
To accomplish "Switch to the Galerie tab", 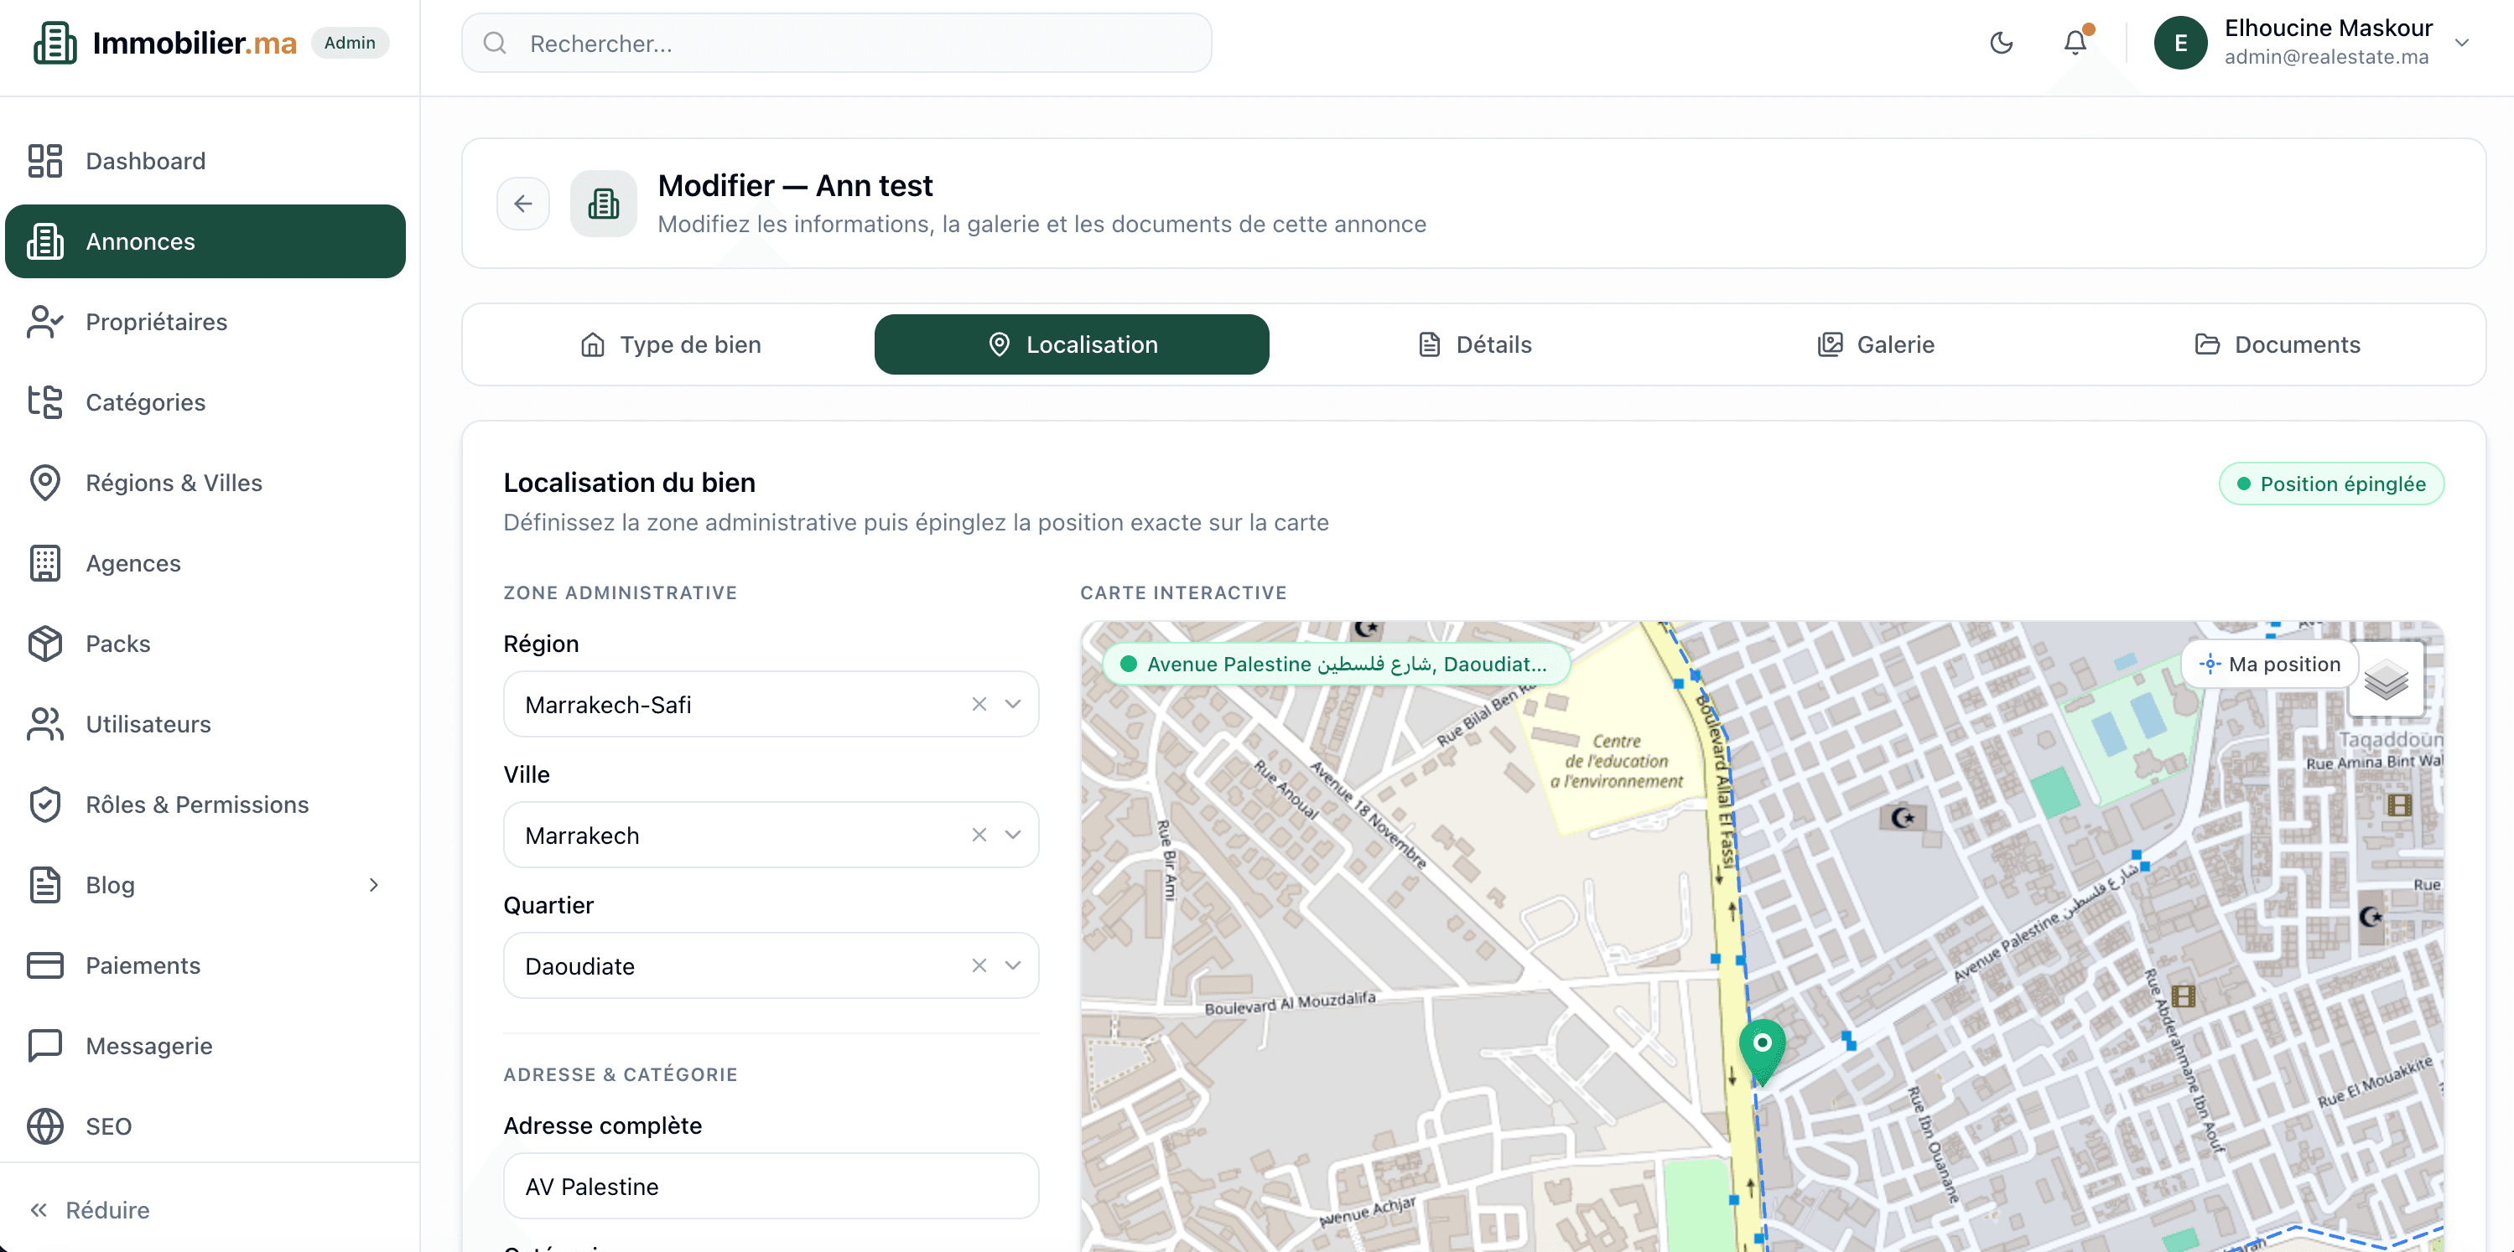I will pyautogui.click(x=1875, y=344).
